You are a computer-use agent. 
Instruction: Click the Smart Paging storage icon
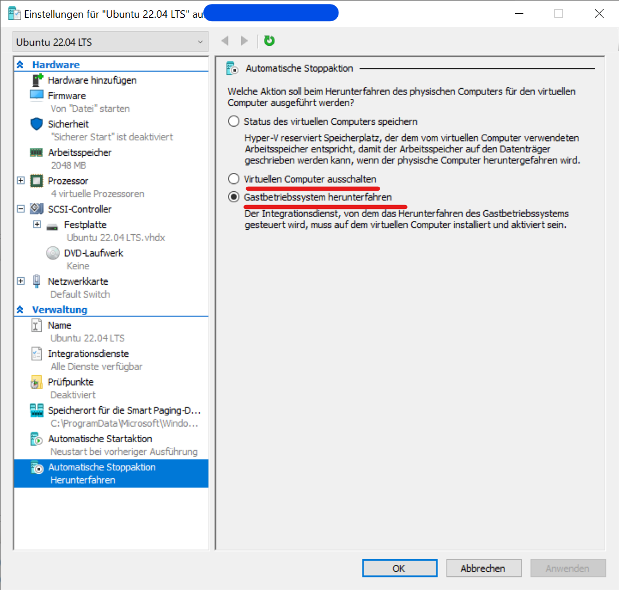pyautogui.click(x=37, y=410)
